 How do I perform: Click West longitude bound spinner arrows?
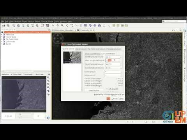click(121, 60)
